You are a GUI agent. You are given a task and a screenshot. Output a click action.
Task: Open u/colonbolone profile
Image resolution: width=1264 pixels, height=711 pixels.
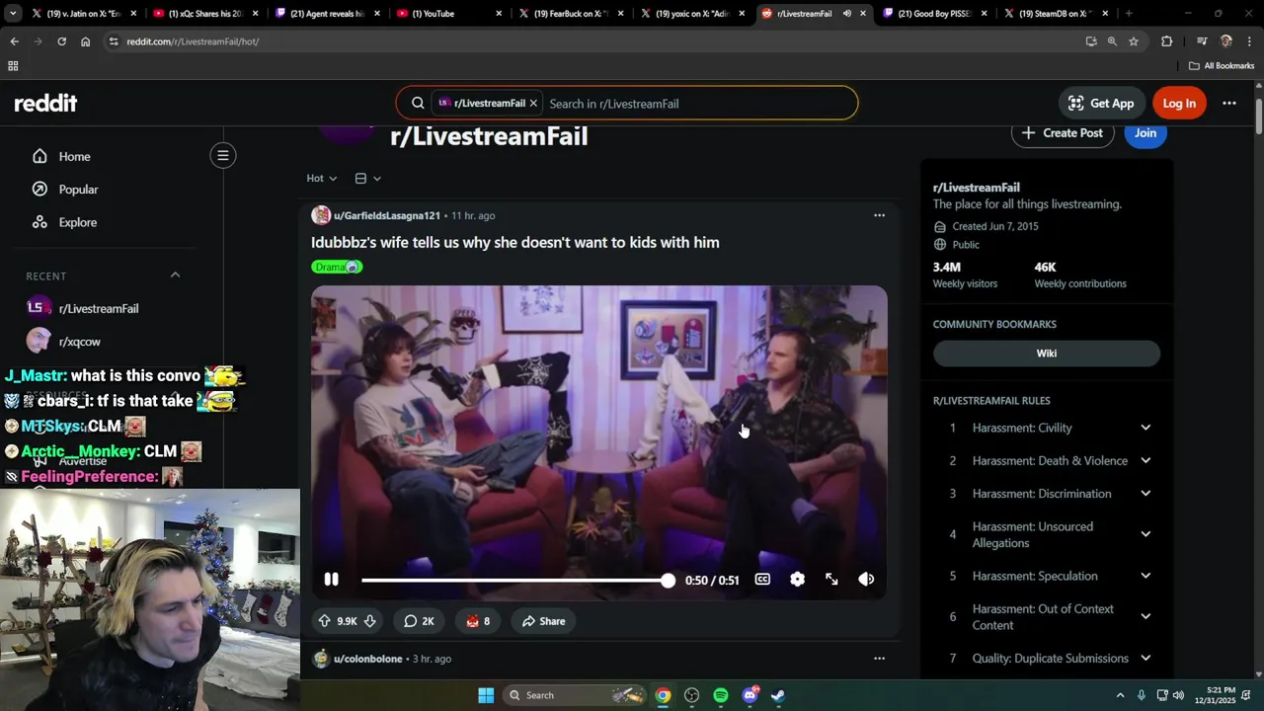[367, 659]
